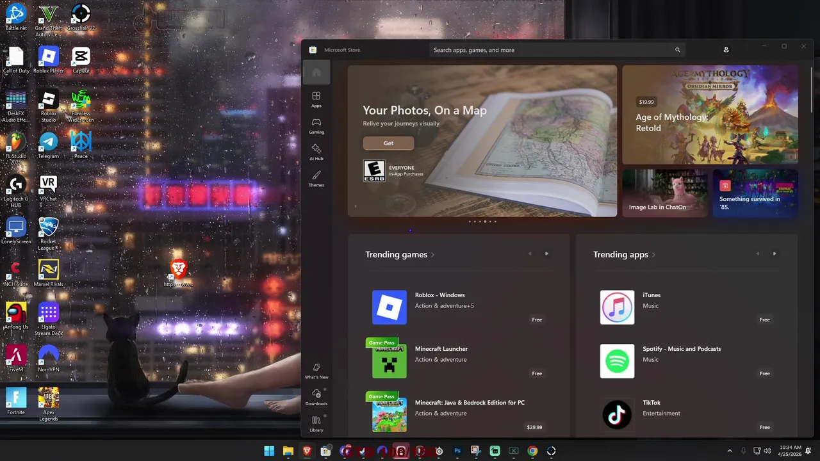Click the ESRB Everyone rating badge
This screenshot has height=461, width=820.
(374, 171)
